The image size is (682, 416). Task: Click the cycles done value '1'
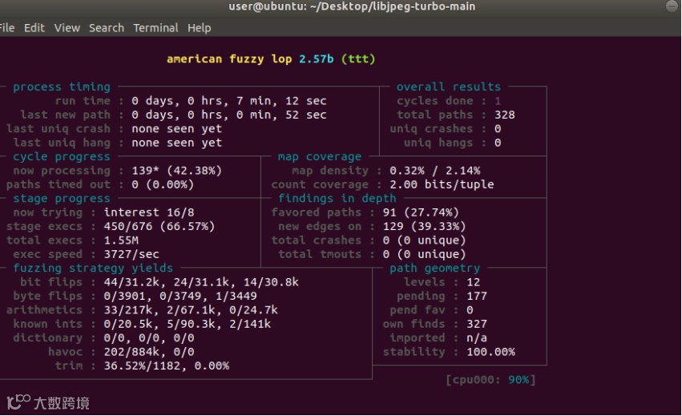pyautogui.click(x=498, y=101)
